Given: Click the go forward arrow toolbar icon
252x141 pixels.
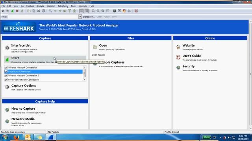Looking at the screenshot, I should 60,11.
